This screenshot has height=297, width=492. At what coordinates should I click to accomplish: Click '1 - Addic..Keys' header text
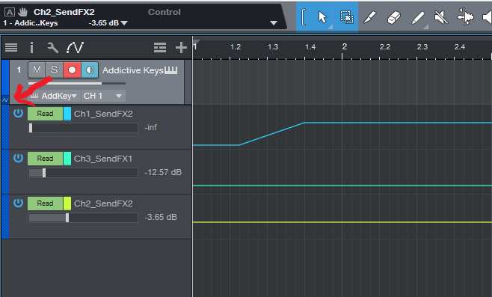tap(31, 23)
